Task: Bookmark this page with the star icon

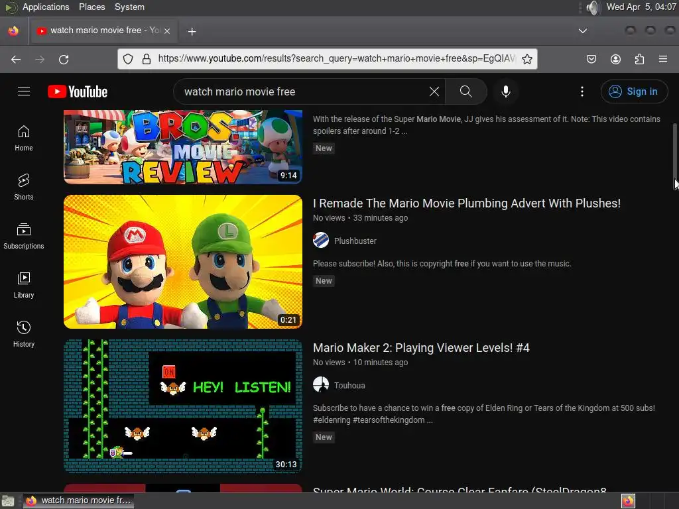Action: [x=527, y=59]
